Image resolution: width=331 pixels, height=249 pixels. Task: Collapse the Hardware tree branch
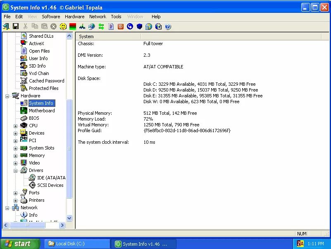(x=7, y=96)
